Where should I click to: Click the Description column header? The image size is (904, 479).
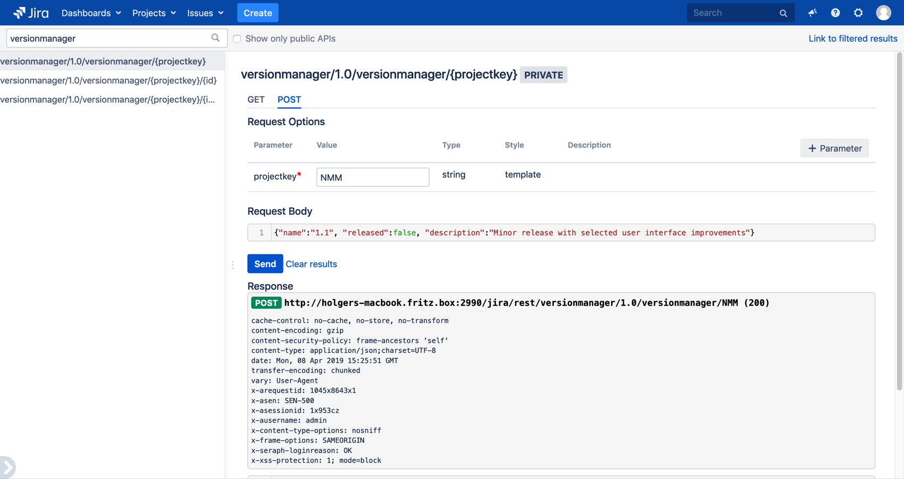(589, 145)
